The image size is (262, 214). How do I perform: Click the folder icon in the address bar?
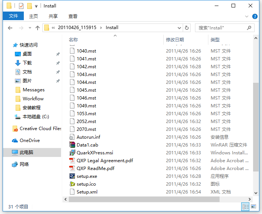pyautogui.click(x=47, y=28)
